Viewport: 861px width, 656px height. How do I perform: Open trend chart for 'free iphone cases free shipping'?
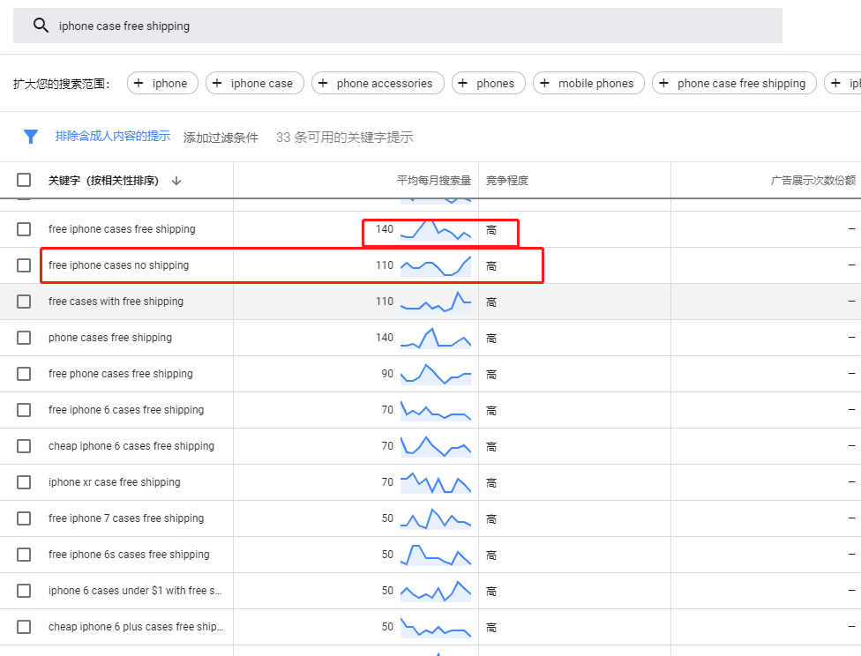pyautogui.click(x=436, y=230)
